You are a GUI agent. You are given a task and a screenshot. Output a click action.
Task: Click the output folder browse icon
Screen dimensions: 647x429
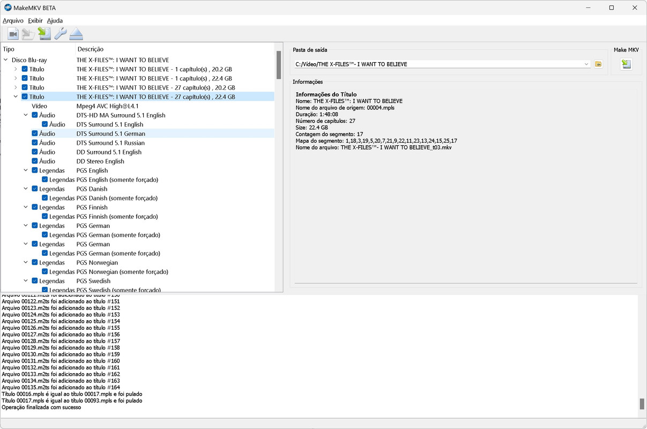599,64
